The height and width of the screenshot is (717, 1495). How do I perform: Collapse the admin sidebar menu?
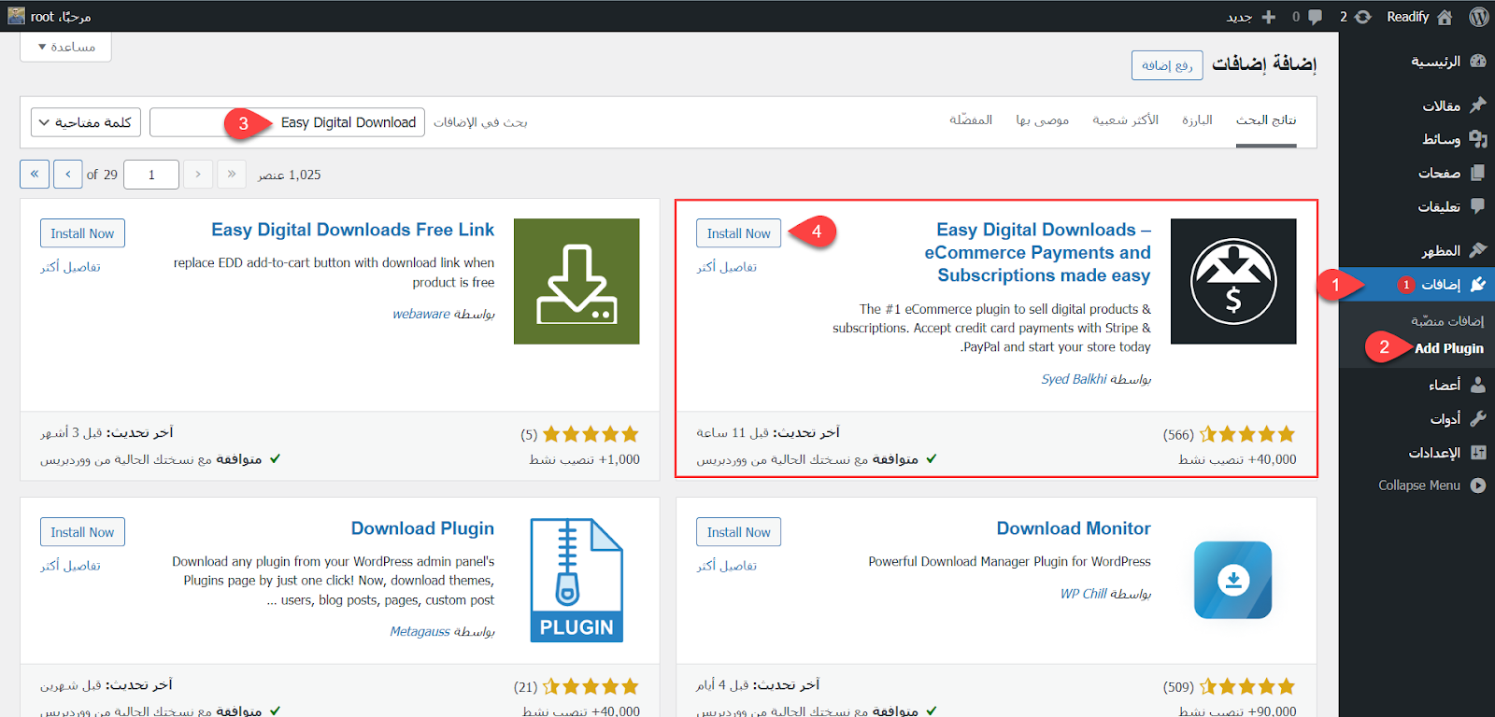pos(1431,485)
